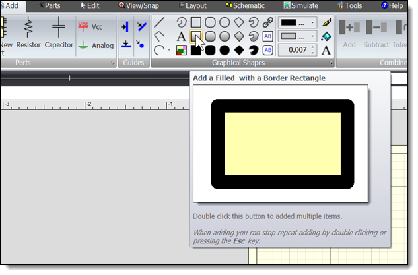Select the straight Line shape tool
Image resolution: width=418 pixels, height=275 pixels.
point(159,22)
